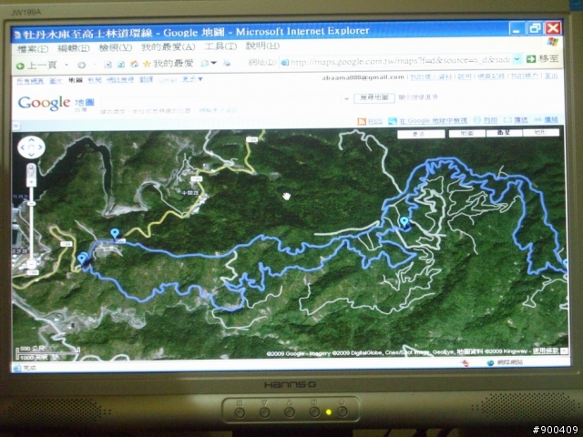Switch the map to 地圖 view
The width and height of the screenshot is (583, 437).
click(x=466, y=133)
